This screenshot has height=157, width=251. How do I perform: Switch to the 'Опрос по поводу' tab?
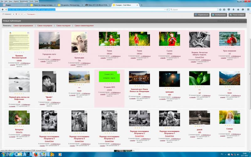(43, 5)
